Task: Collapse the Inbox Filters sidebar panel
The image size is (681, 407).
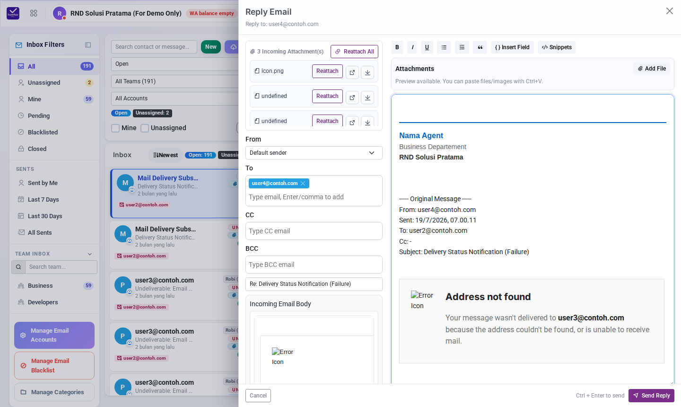Action: pyautogui.click(x=88, y=45)
